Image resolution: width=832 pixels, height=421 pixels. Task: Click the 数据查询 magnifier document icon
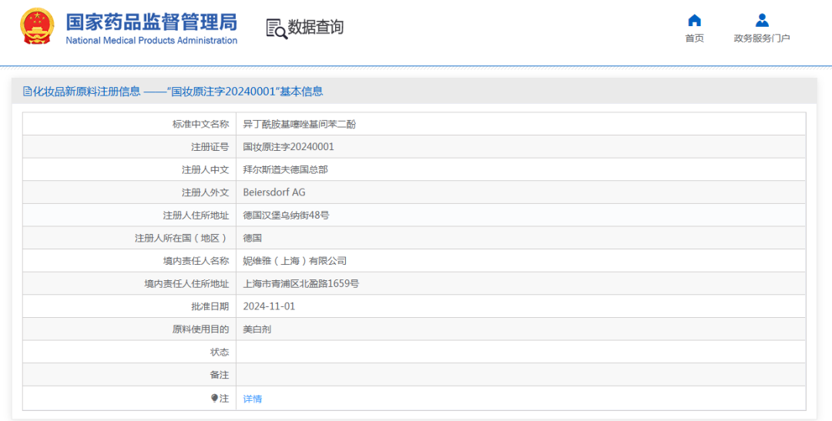click(276, 28)
